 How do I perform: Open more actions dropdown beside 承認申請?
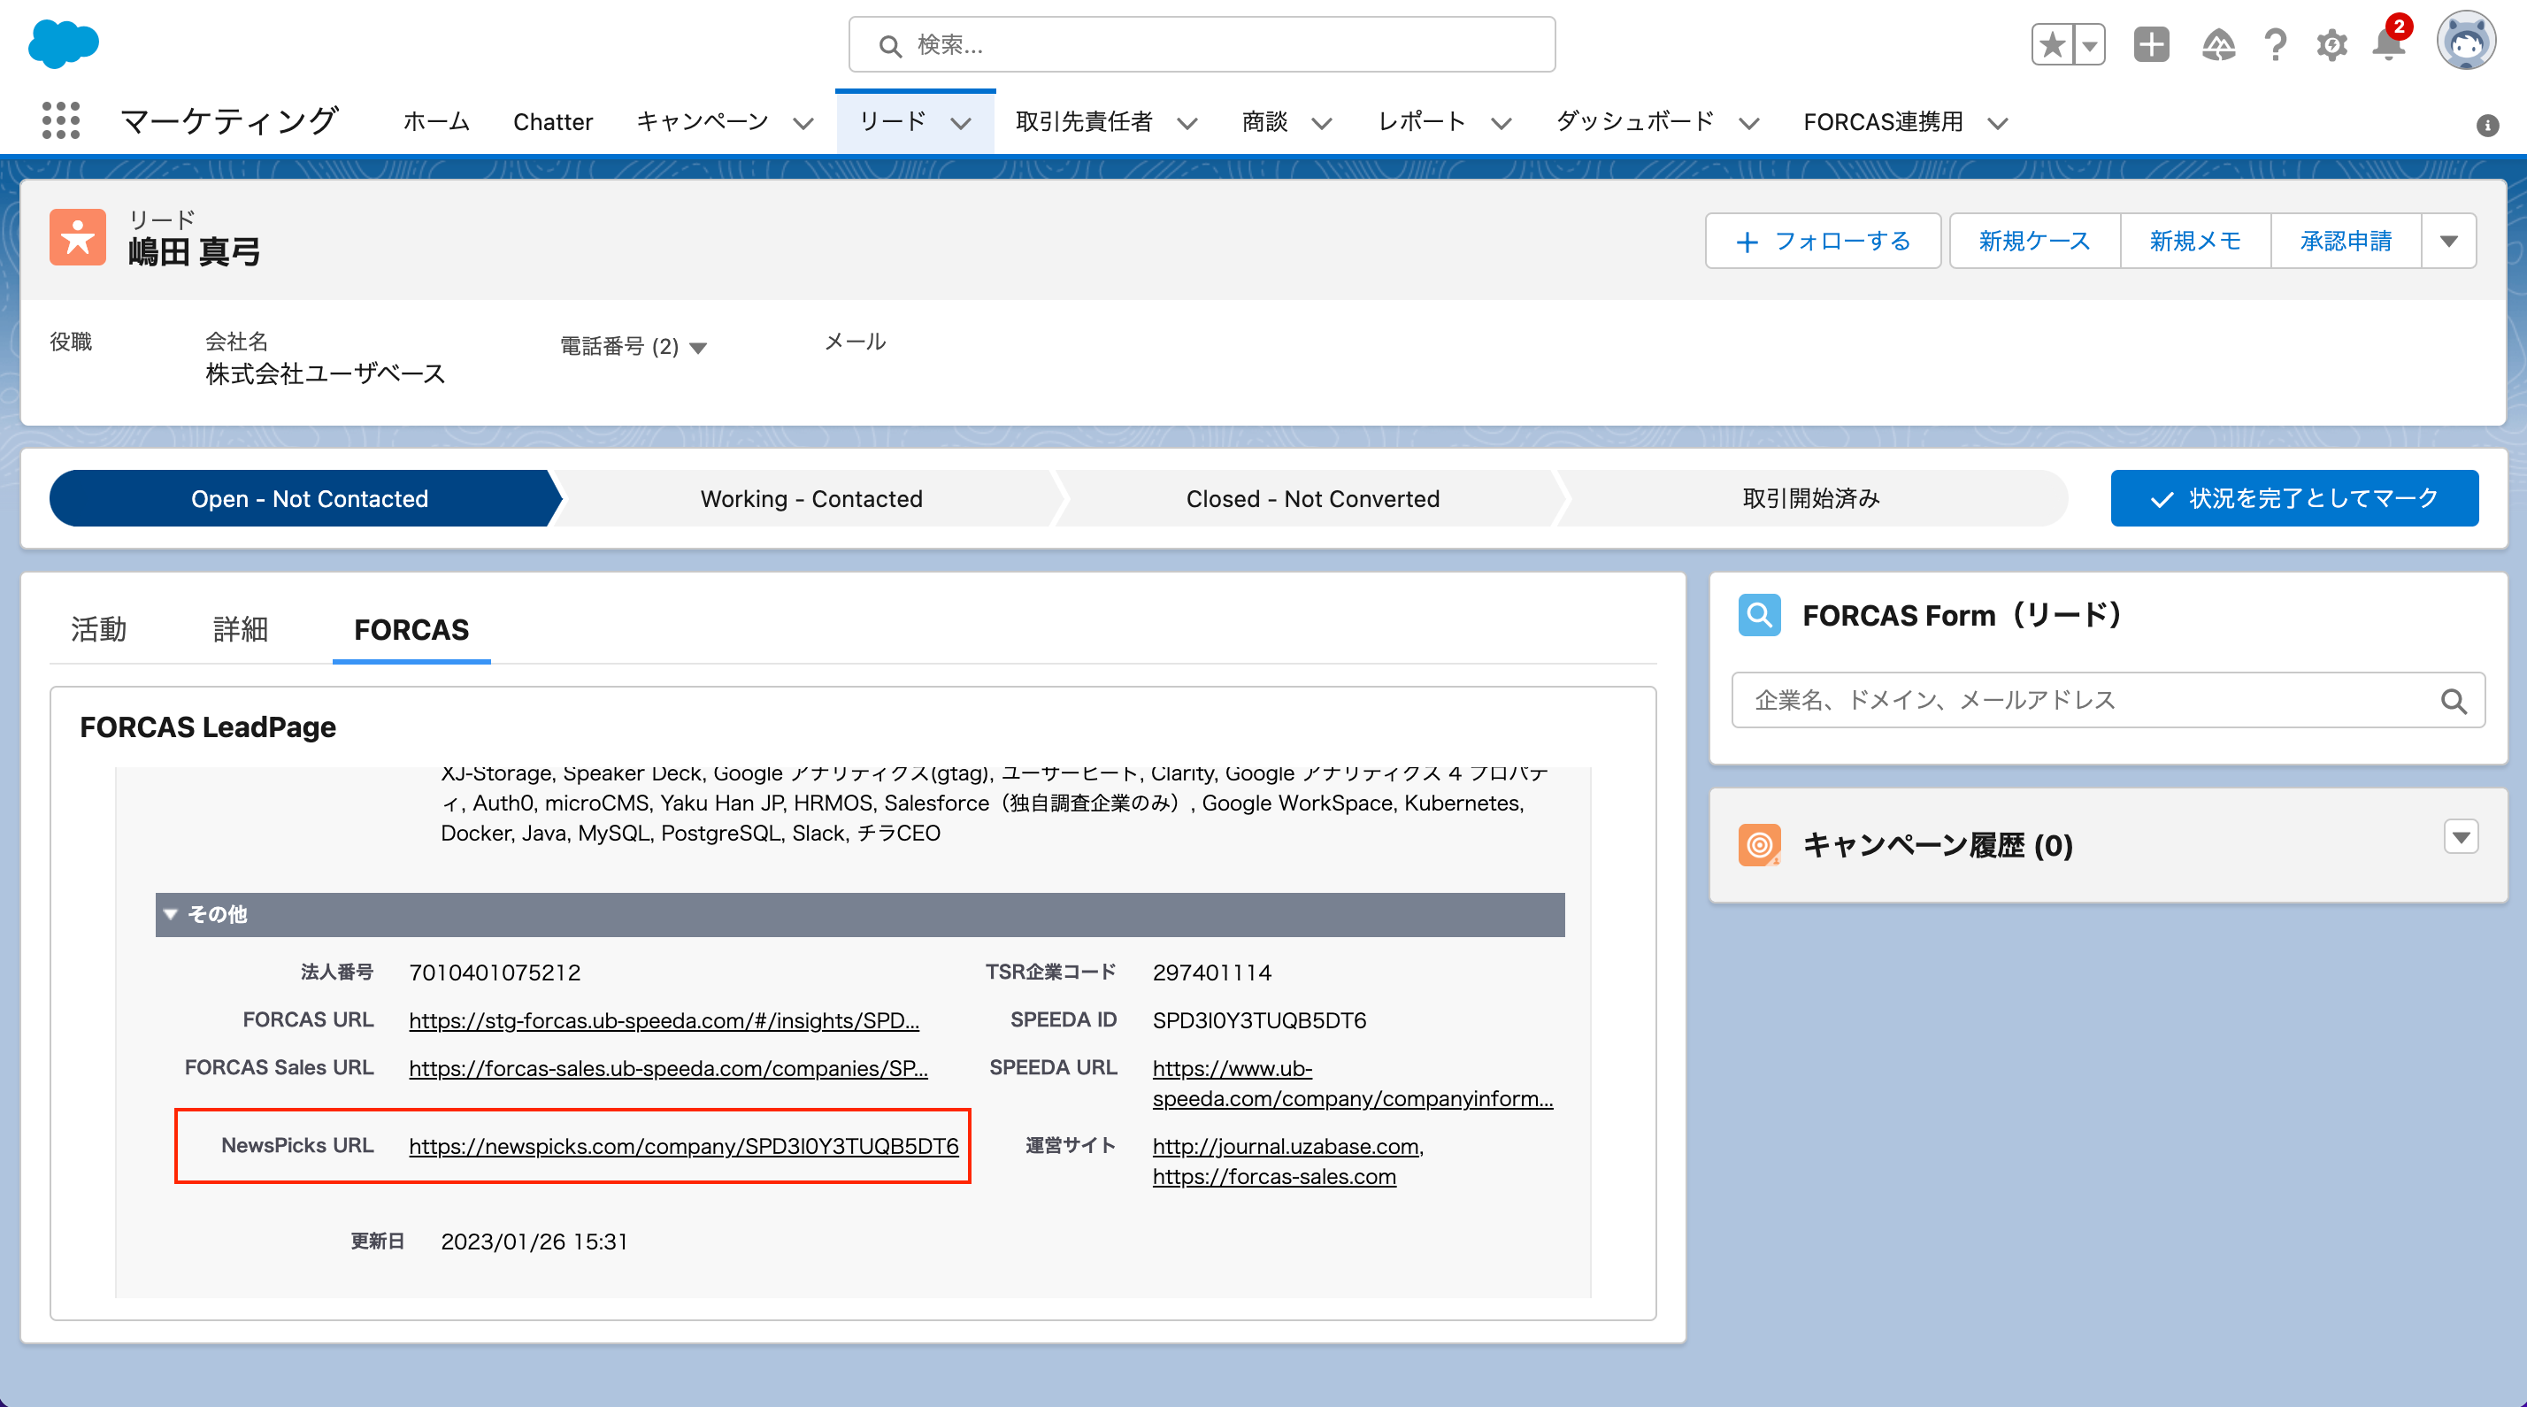[x=2448, y=242]
